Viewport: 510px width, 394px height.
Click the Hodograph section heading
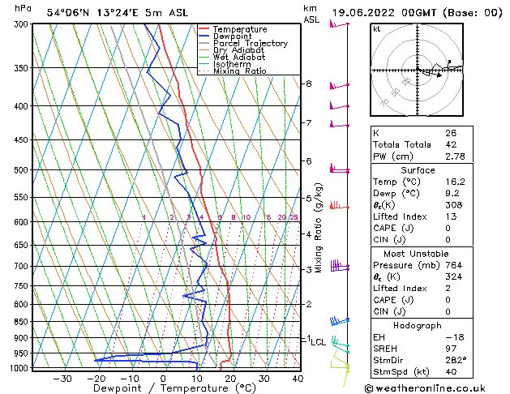[x=418, y=325]
